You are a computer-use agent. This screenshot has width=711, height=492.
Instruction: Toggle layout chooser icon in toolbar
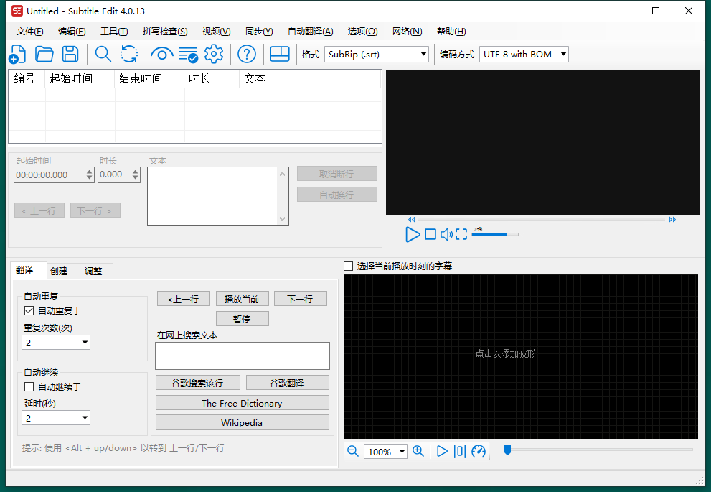coord(280,54)
